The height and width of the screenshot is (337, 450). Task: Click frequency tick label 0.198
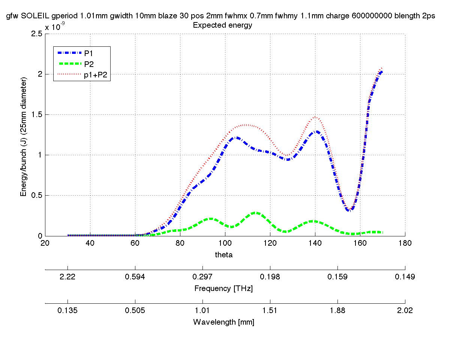click(270, 277)
